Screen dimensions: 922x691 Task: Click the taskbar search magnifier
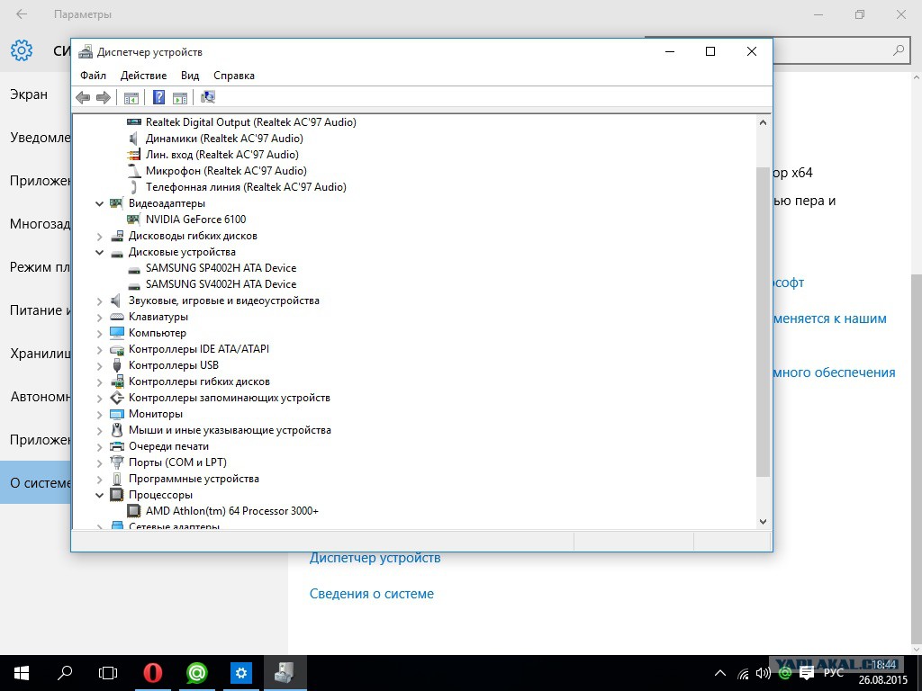65,673
